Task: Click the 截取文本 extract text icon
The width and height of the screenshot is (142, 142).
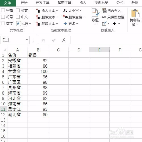Action: tap(38, 24)
